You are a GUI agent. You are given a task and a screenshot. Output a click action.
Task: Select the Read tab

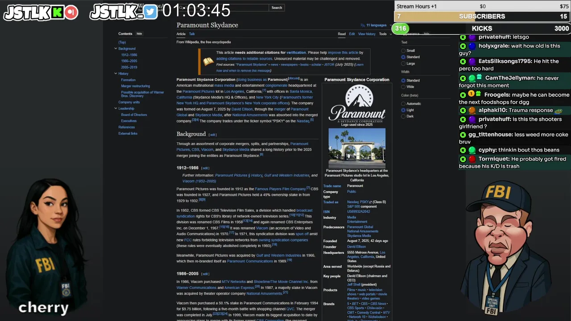342,34
